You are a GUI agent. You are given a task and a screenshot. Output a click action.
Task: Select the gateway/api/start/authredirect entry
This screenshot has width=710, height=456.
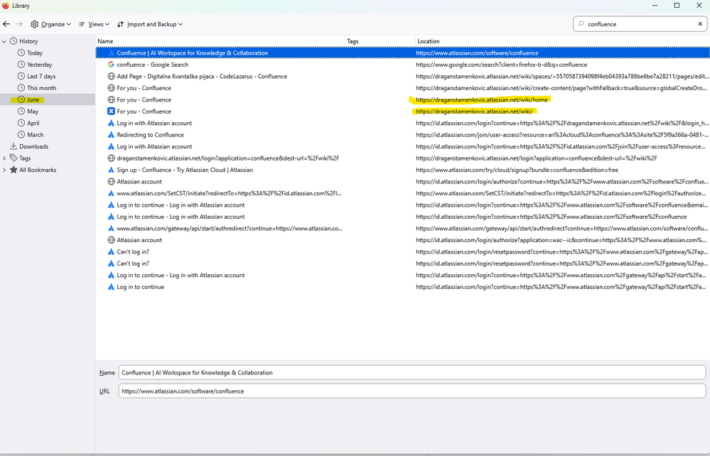[x=402, y=229]
